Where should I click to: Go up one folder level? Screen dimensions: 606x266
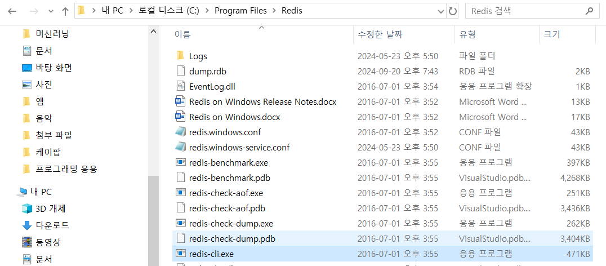pos(65,11)
